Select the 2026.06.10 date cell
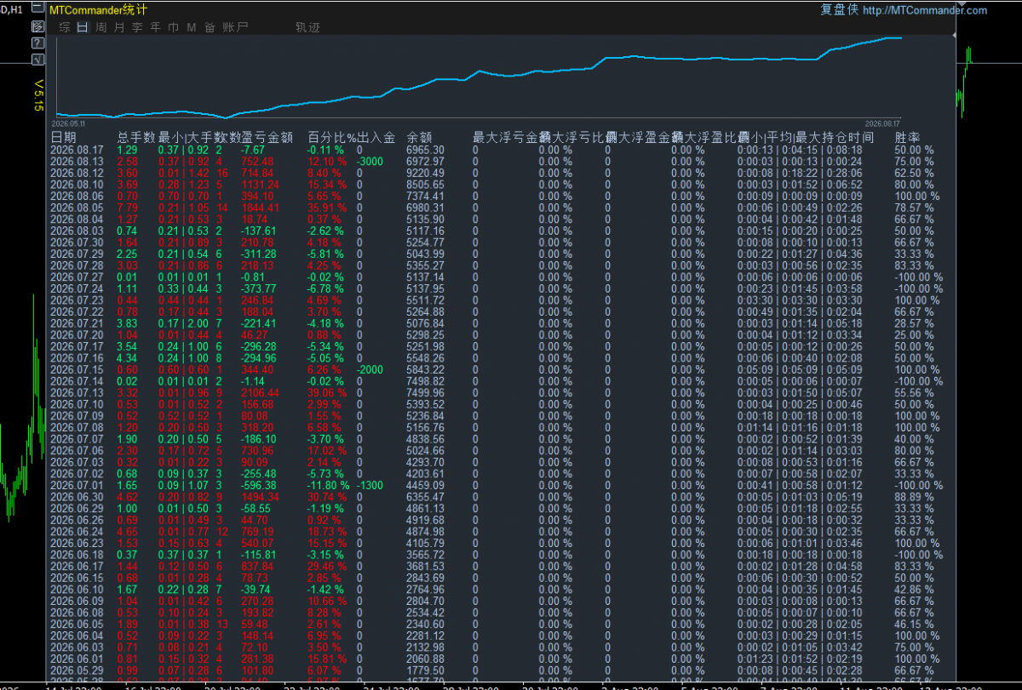 click(78, 589)
